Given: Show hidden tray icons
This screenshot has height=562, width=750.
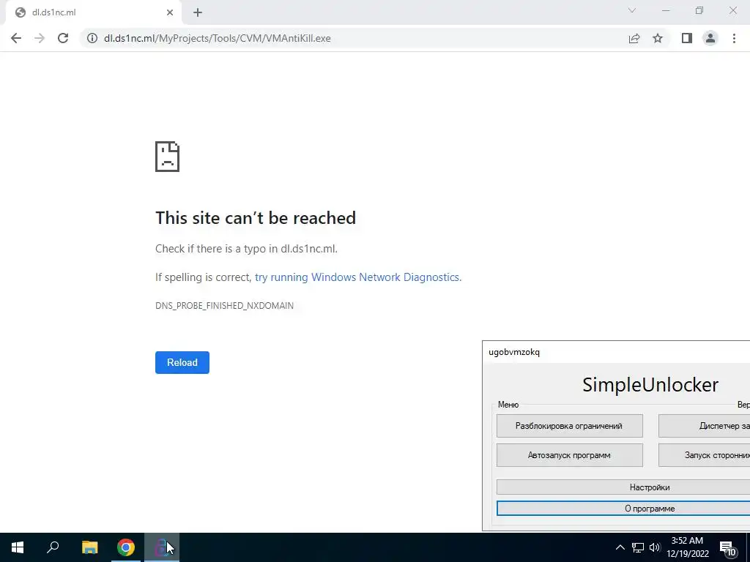Looking at the screenshot, I should [620, 547].
